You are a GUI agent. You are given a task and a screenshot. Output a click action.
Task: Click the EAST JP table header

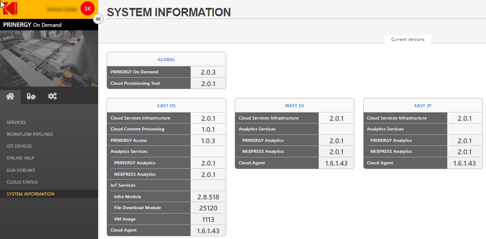(x=423, y=105)
